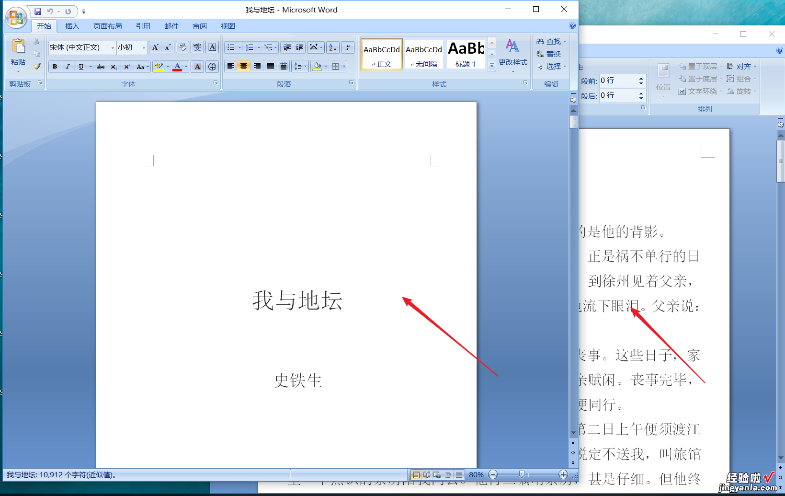The width and height of the screenshot is (785, 496).
Task: Expand the bullets list dropdown arrow
Action: click(x=240, y=47)
